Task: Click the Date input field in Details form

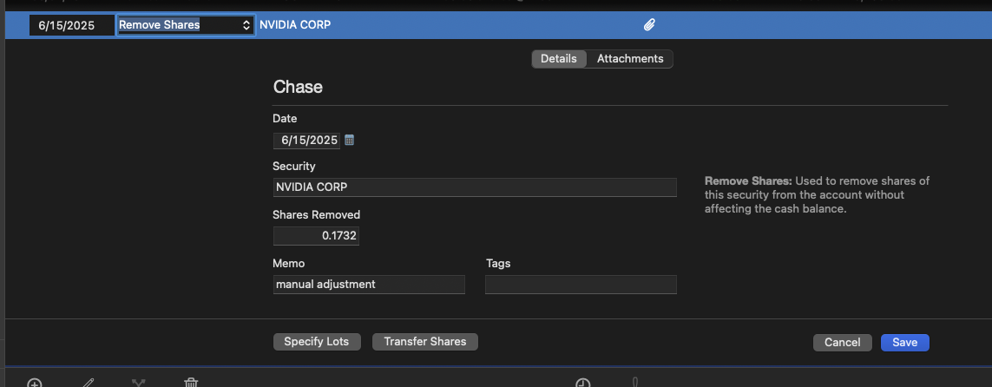Action: [307, 141]
